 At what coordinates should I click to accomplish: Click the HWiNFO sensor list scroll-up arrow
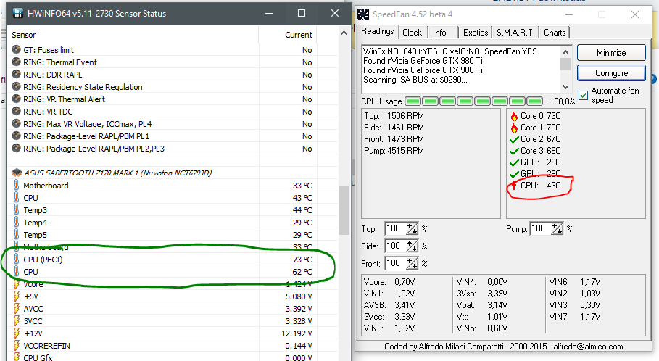344,33
